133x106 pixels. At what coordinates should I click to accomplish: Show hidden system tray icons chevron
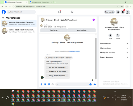point(113,98)
